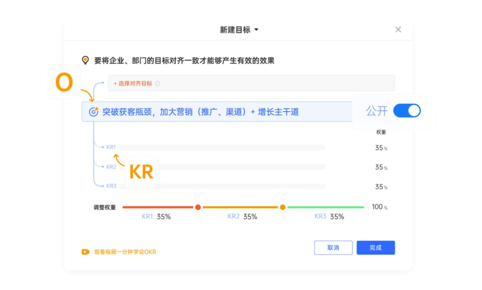Click the target objective icon
Screen dimensions: 482x290
[x=93, y=112]
